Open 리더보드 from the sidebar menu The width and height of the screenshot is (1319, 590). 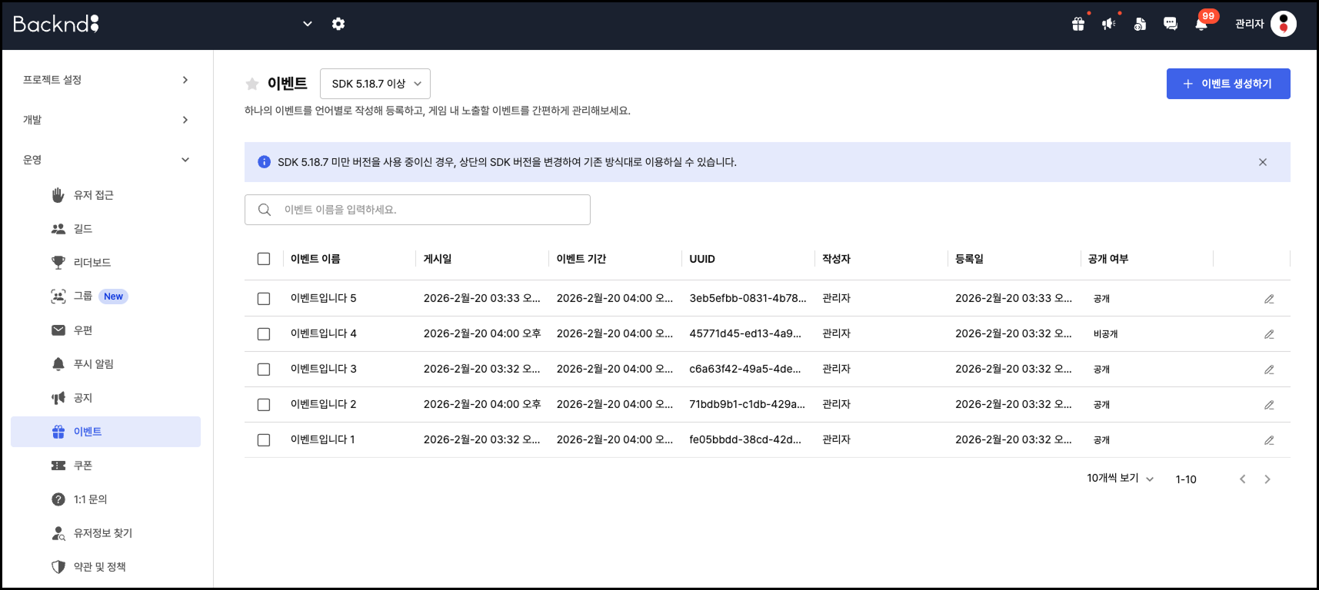pos(92,263)
